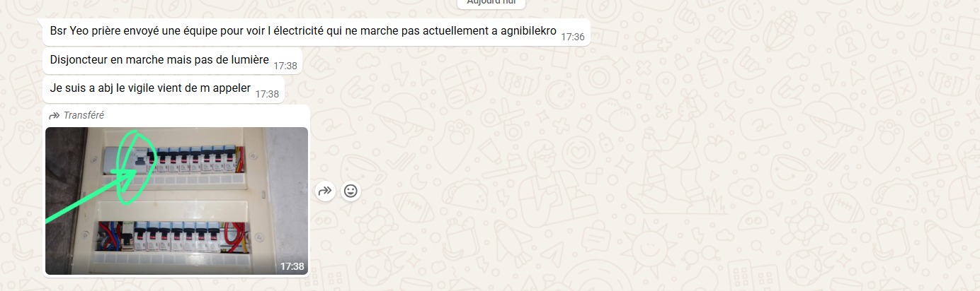Click the 17:38 time on Disjoncteur message
Image resolution: width=980 pixels, height=291 pixels.
285,66
